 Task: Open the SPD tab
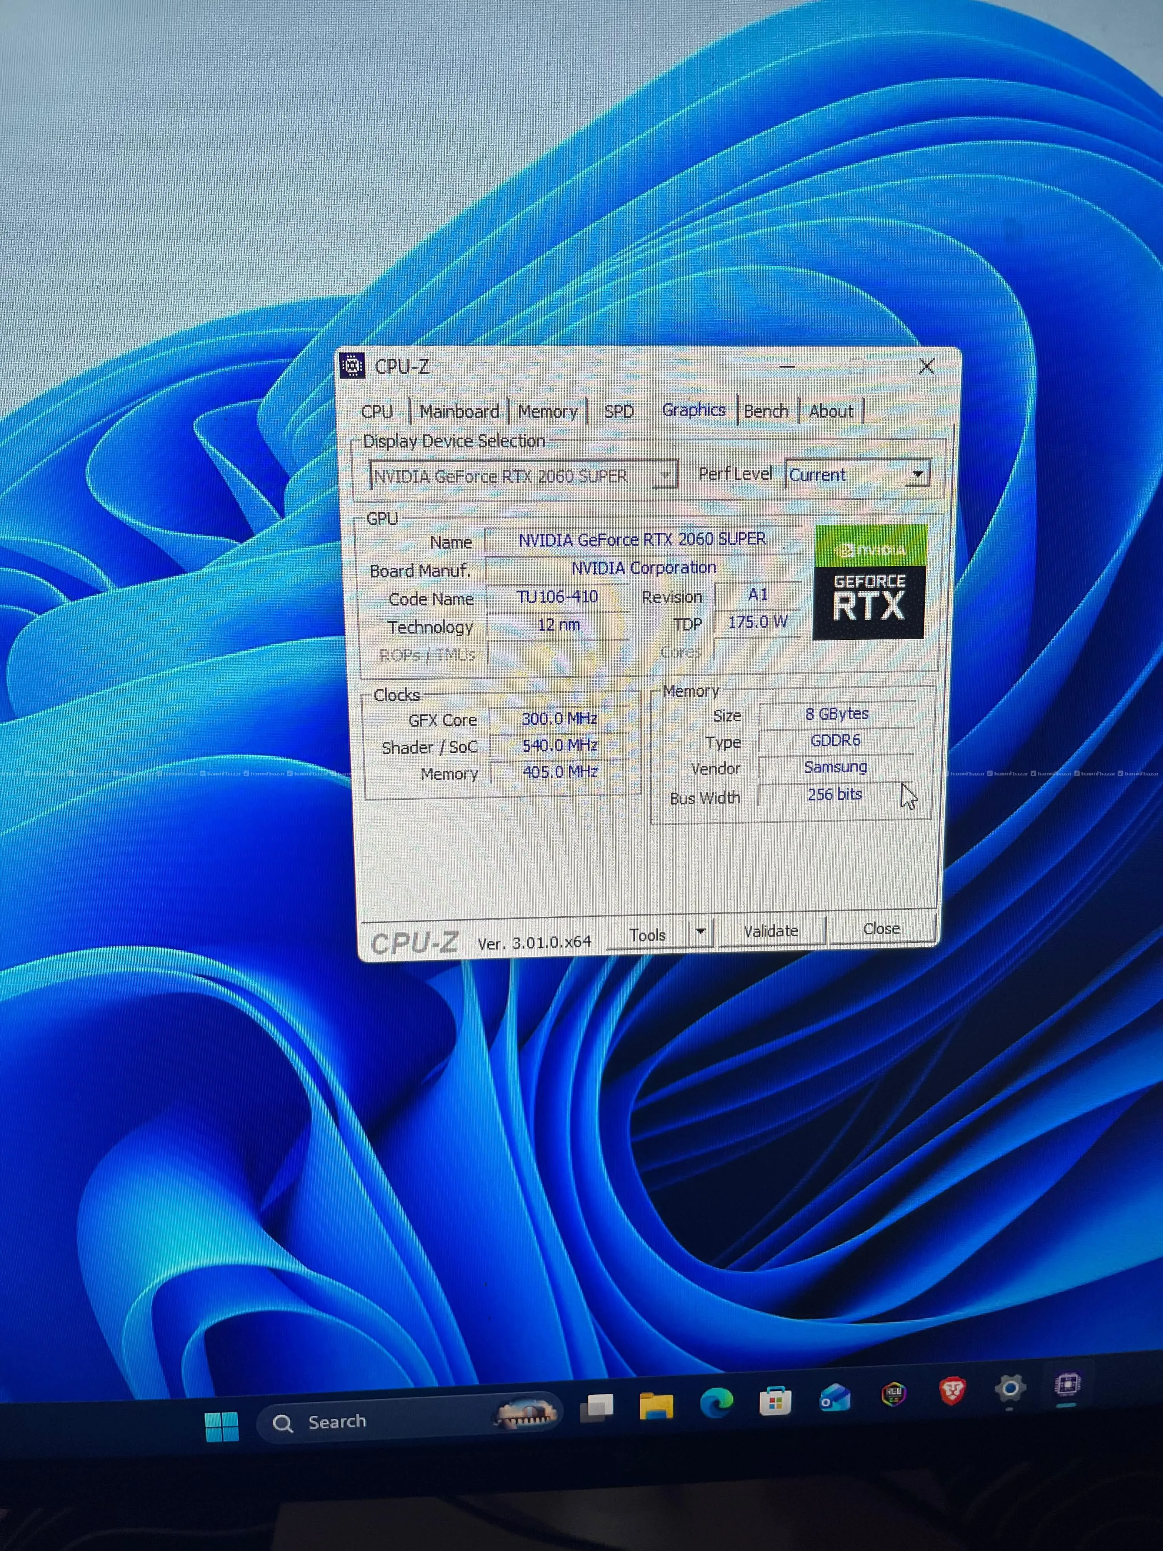[619, 411]
